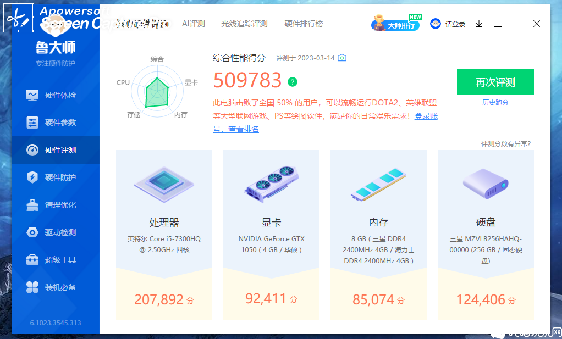Click the download arrow icon
This screenshot has height=339, width=562.
click(479, 24)
